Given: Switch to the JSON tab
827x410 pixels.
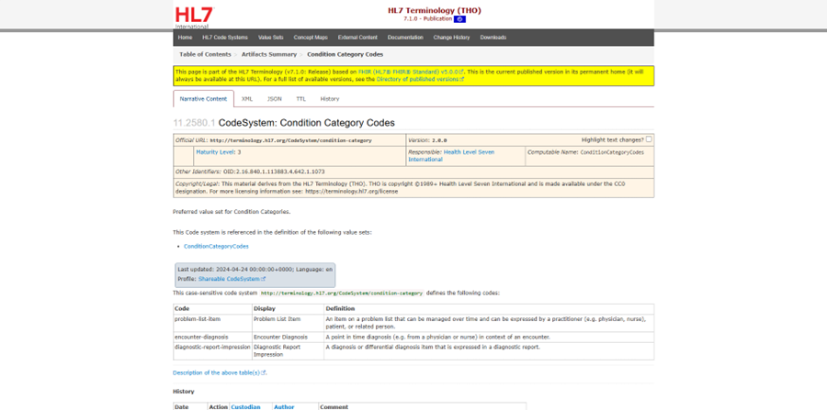Looking at the screenshot, I should pos(274,99).
